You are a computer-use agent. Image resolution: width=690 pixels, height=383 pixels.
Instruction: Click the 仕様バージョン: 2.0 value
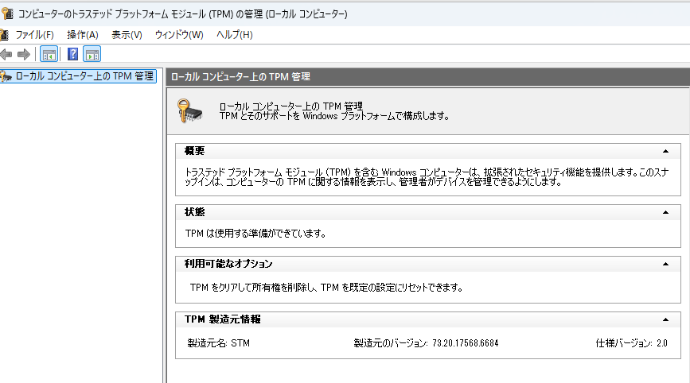click(631, 343)
